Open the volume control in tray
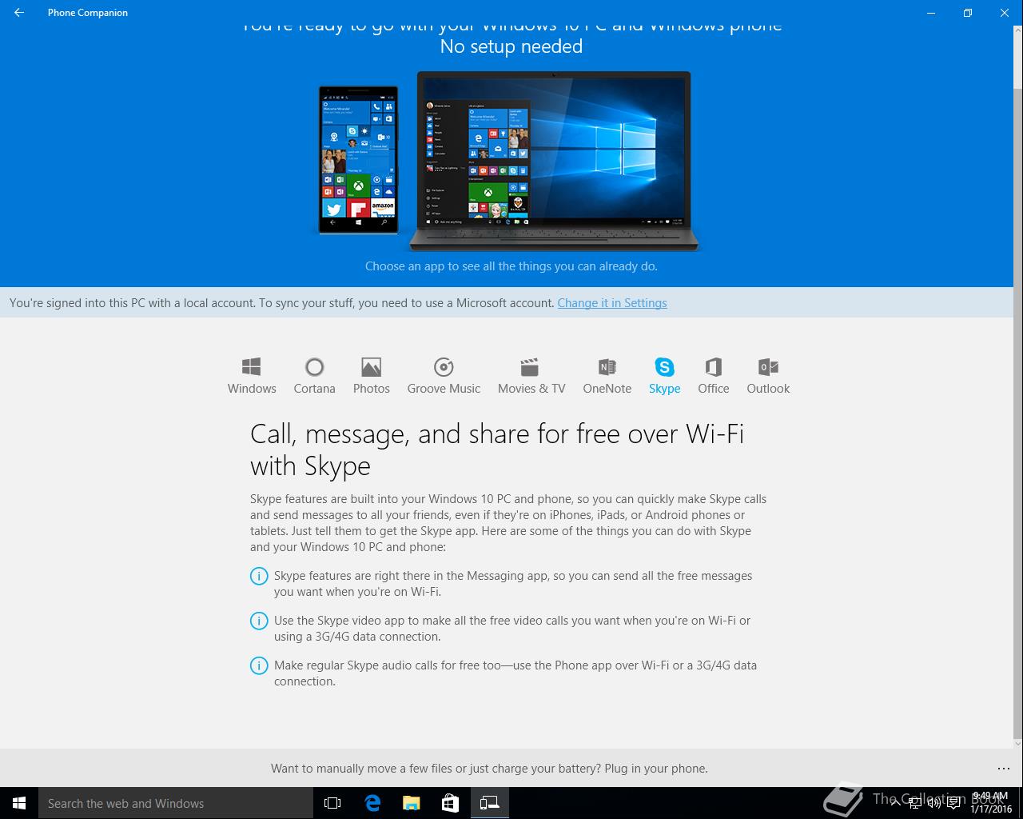1023x819 pixels. pyautogui.click(x=933, y=803)
